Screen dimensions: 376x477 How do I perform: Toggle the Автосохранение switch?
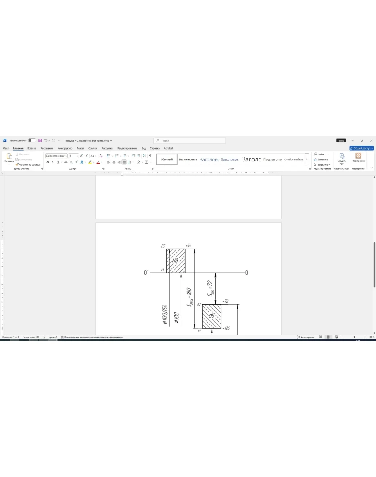[32, 140]
